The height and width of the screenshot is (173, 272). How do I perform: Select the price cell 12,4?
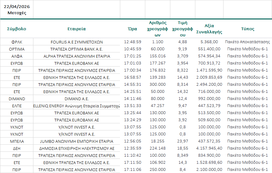pos(182,99)
